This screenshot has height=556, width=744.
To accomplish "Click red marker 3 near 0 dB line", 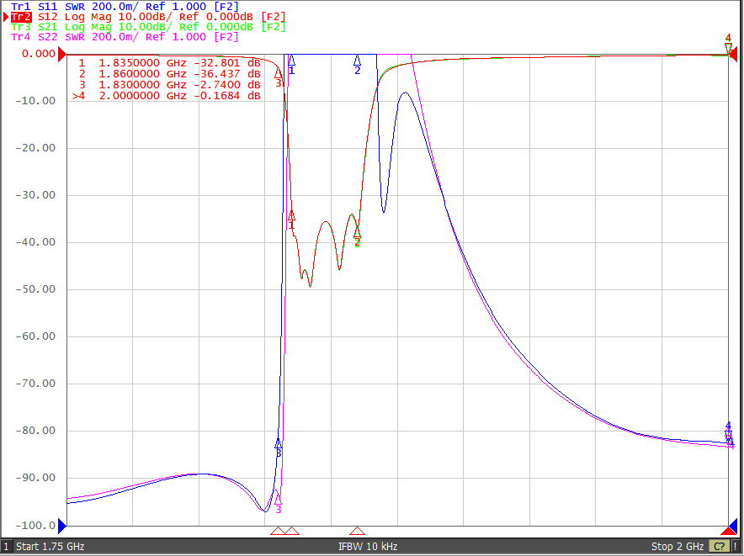I will point(279,72).
